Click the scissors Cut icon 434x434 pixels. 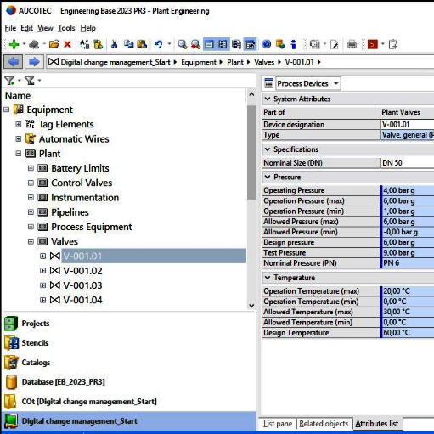click(114, 44)
